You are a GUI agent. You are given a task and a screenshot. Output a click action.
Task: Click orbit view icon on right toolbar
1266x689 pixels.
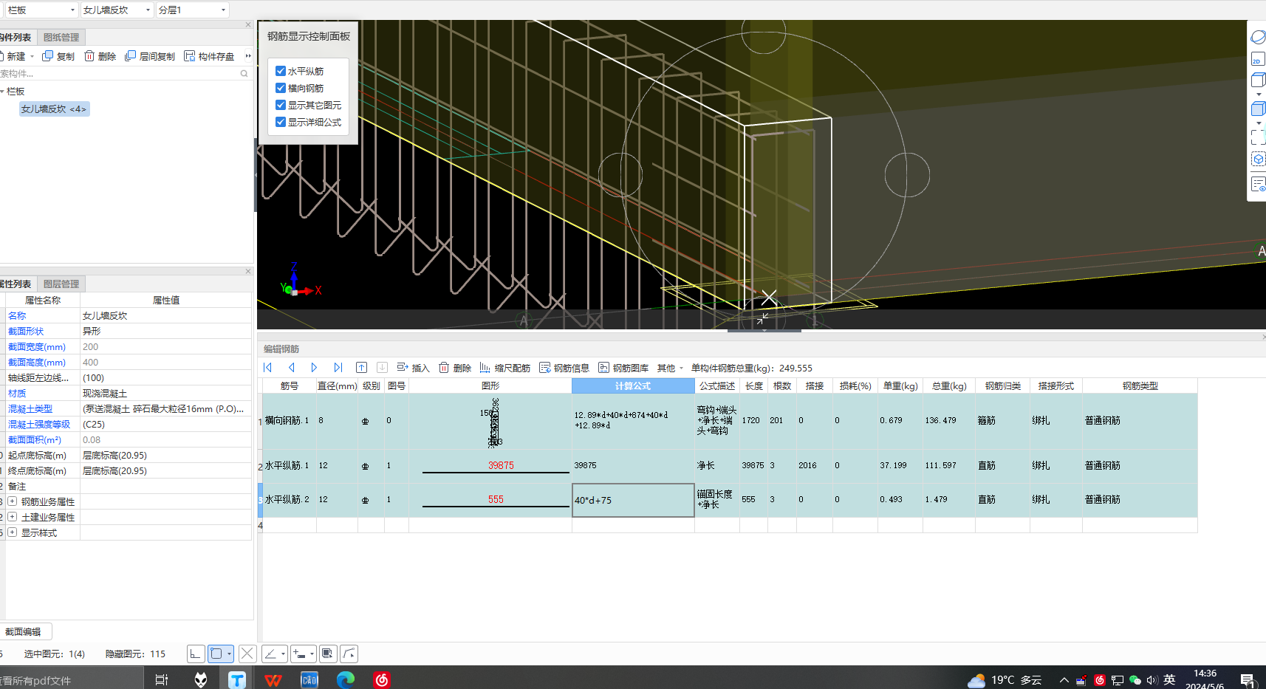pyautogui.click(x=1258, y=37)
